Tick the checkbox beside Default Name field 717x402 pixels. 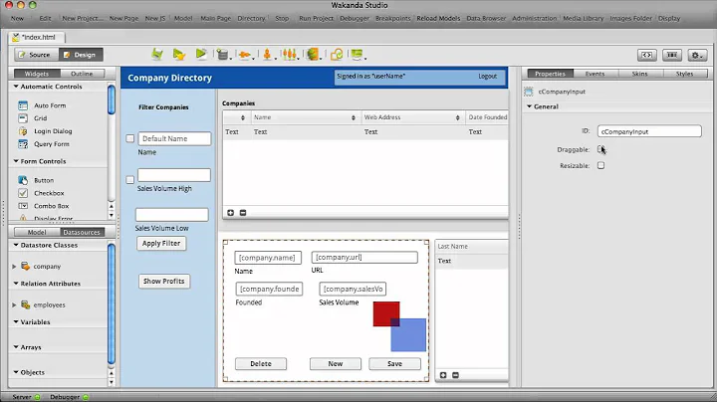[130, 138]
